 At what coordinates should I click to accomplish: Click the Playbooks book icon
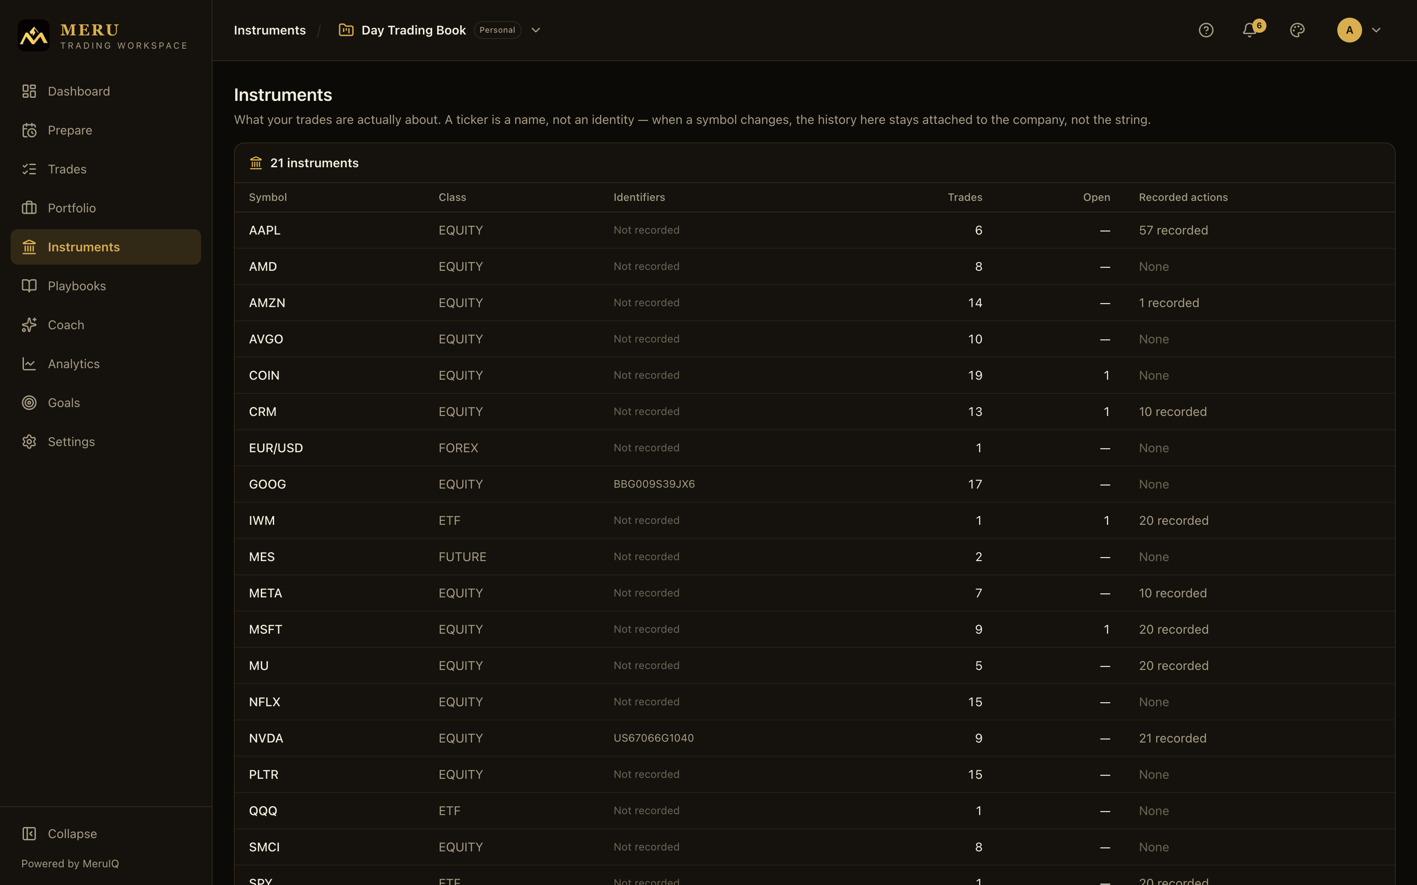29,286
